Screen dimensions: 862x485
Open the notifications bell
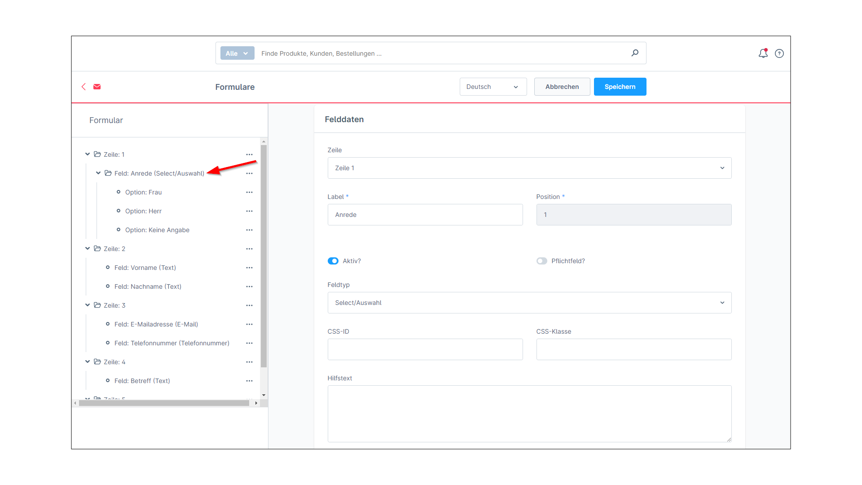[763, 53]
